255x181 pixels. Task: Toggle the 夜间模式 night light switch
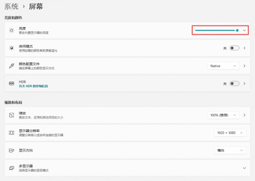234,48
